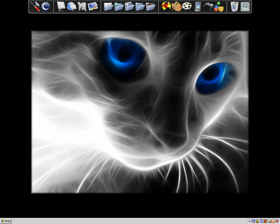Open the paint palette graphics icon
Image resolution: width=280 pixels, height=224 pixels.
(x=177, y=7)
